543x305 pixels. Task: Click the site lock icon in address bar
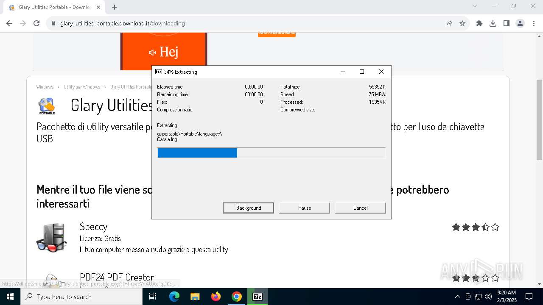[x=53, y=23]
